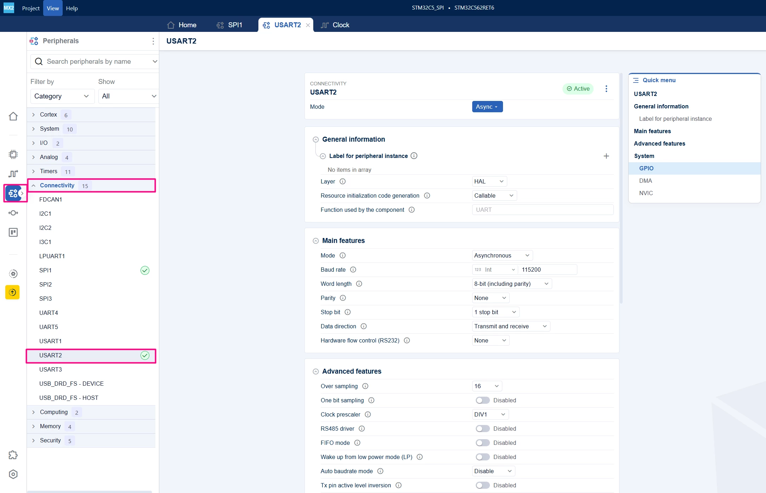Close the USART2 tab
The image size is (766, 493).
tap(308, 25)
